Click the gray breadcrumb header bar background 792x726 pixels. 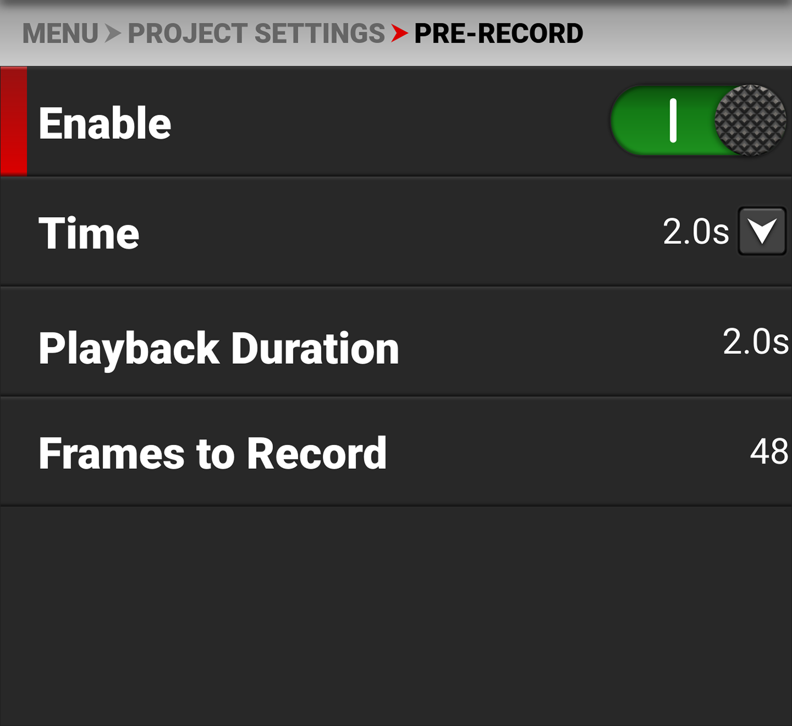point(686,34)
